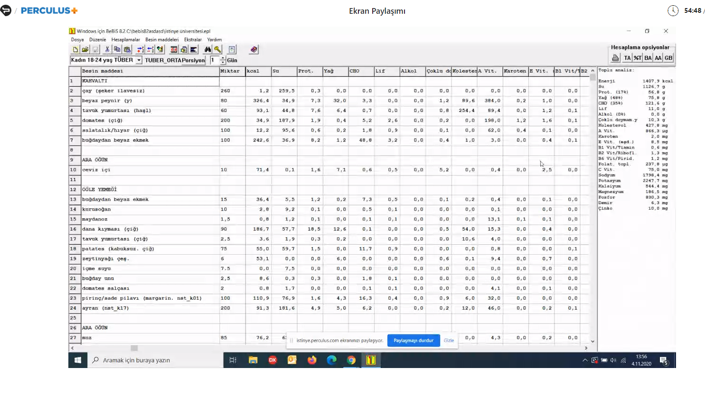Toggle the TA calculation option
This screenshot has height=396, width=705.
click(627, 58)
